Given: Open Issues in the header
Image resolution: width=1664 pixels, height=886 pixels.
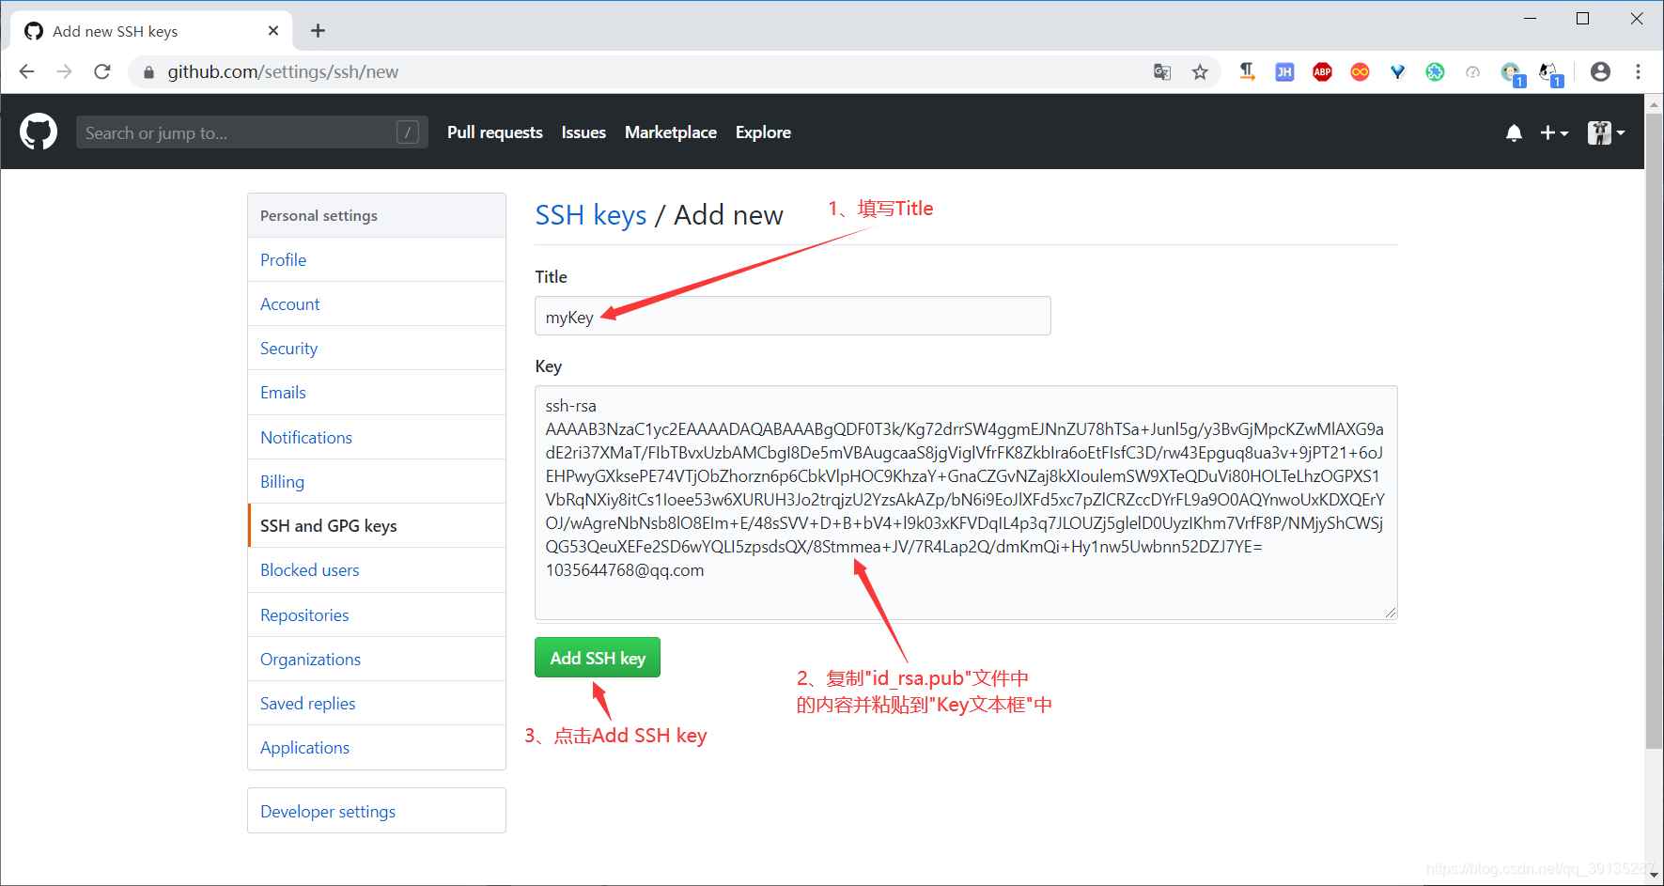Looking at the screenshot, I should point(583,132).
